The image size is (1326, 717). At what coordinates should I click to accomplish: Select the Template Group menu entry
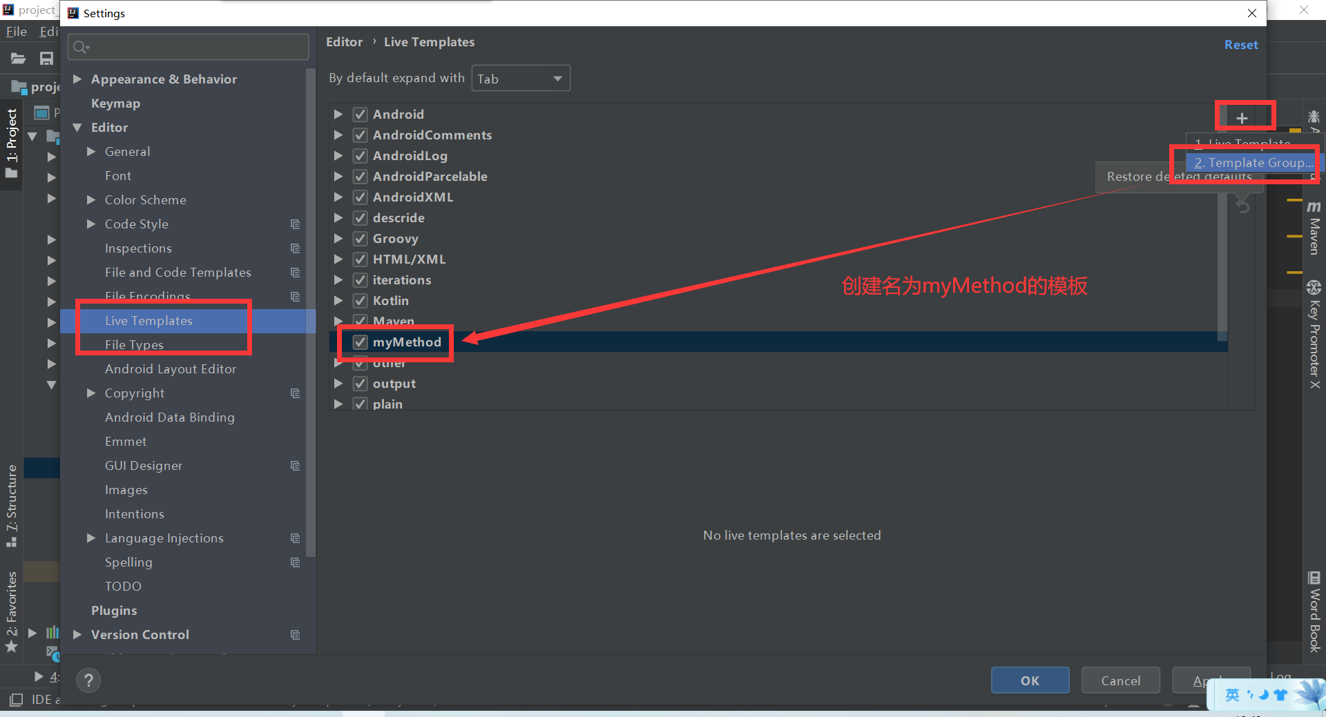(1253, 163)
